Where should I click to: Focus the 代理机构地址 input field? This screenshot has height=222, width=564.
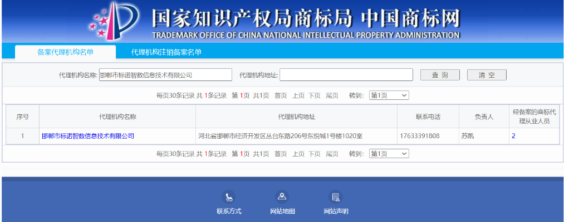346,75
